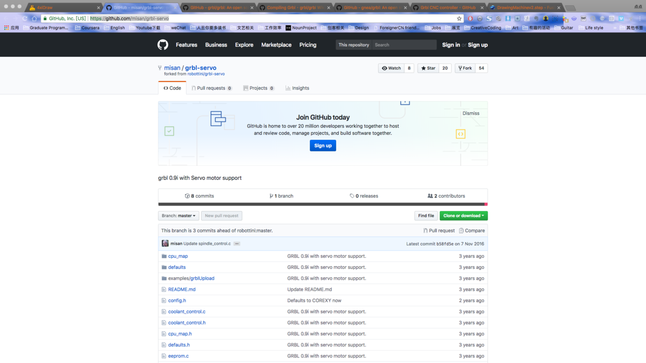Open the README.md file
This screenshot has width=646, height=363.
click(x=182, y=290)
